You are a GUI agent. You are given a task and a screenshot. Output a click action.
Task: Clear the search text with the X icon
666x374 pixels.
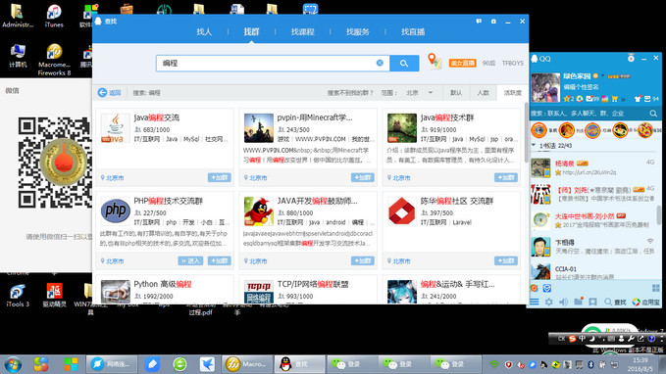click(380, 63)
